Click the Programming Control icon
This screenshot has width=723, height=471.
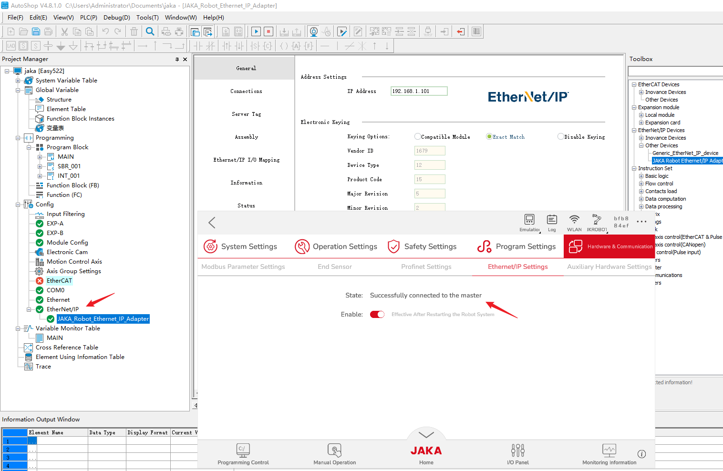click(243, 451)
